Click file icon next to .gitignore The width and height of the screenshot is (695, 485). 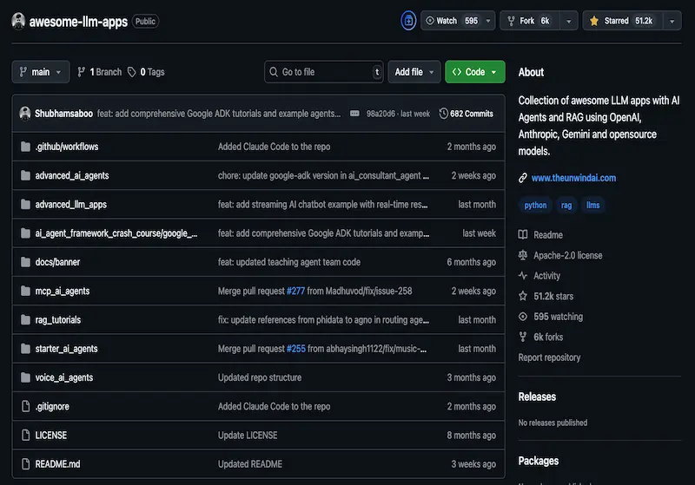[x=26, y=406]
